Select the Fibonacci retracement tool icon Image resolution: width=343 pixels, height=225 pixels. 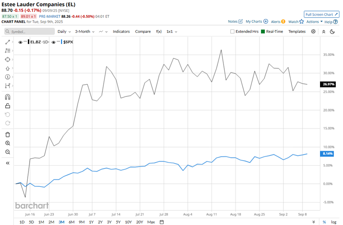(7, 51)
